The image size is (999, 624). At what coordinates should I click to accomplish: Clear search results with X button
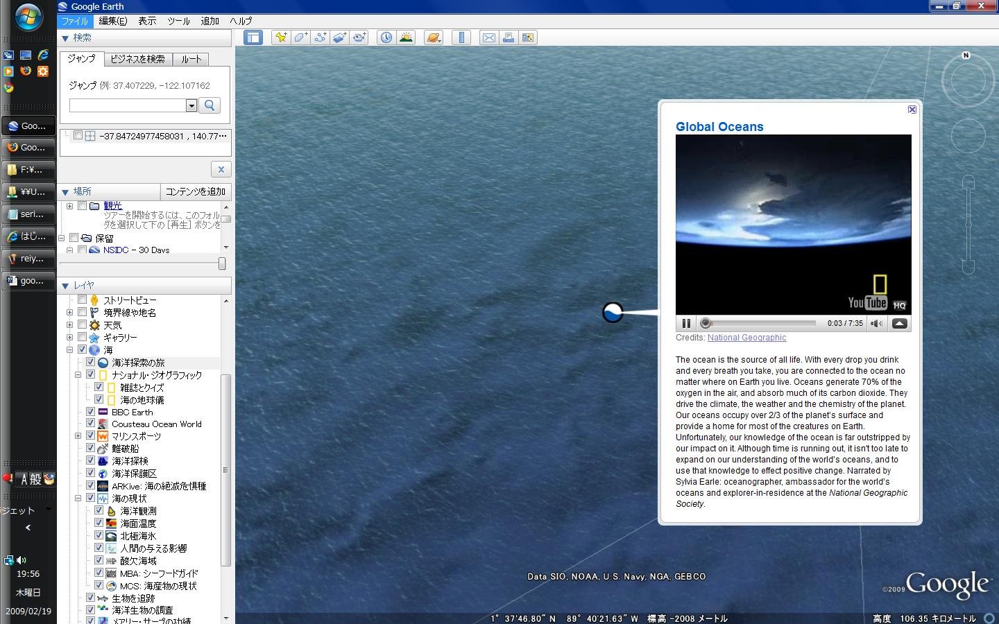click(x=221, y=169)
